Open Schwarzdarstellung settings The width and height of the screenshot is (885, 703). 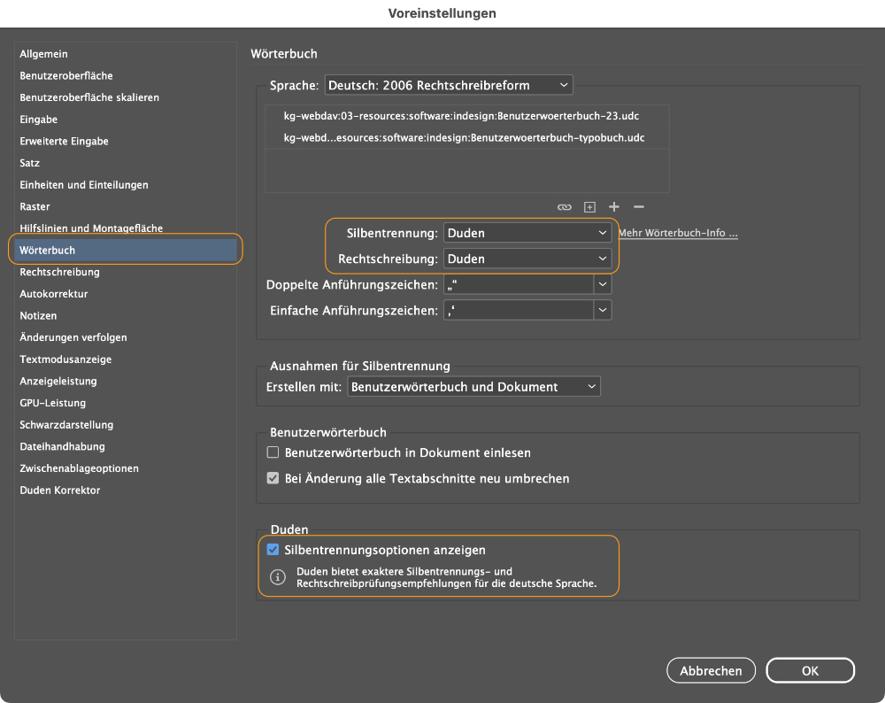tap(126, 425)
